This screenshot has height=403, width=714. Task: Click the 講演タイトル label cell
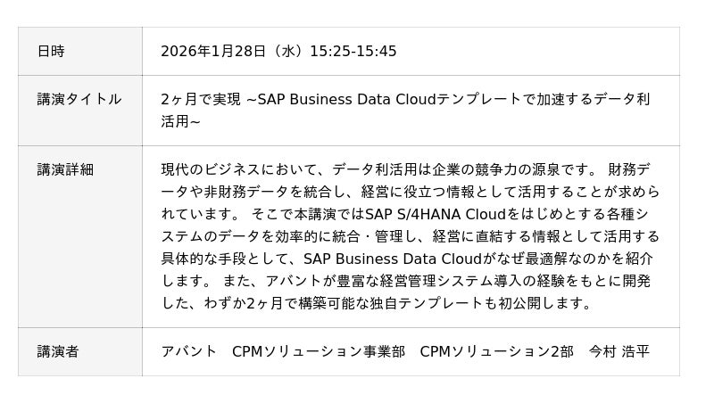coord(79,99)
